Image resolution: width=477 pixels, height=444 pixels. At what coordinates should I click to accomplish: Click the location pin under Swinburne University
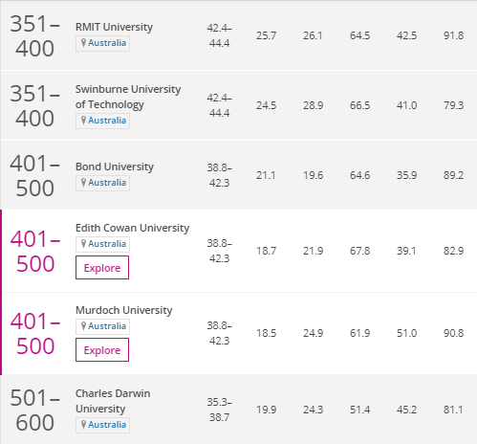click(83, 121)
